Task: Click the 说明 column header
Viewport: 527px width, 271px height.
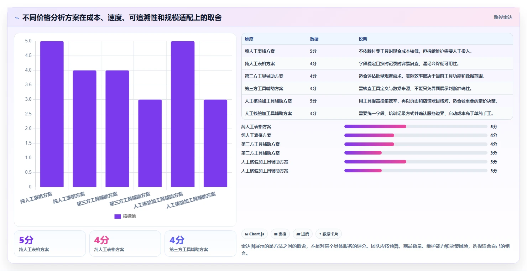Action: tap(363, 39)
